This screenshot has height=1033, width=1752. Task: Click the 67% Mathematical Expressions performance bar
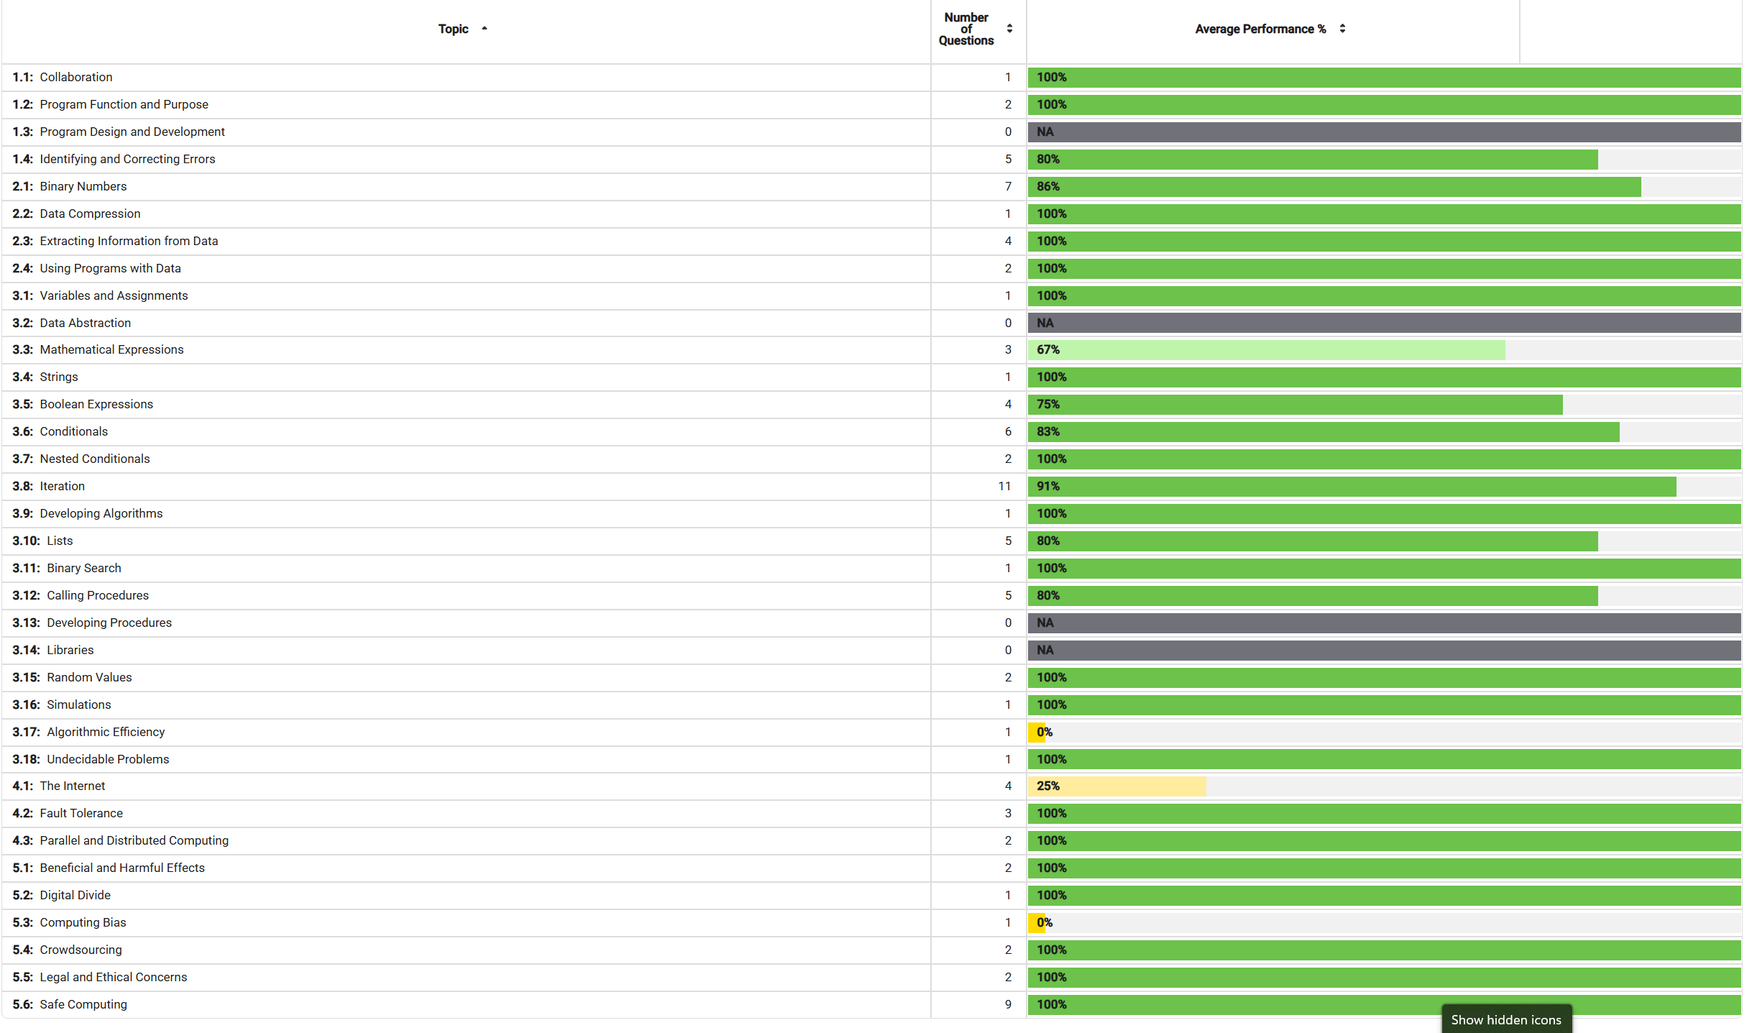click(x=1266, y=350)
